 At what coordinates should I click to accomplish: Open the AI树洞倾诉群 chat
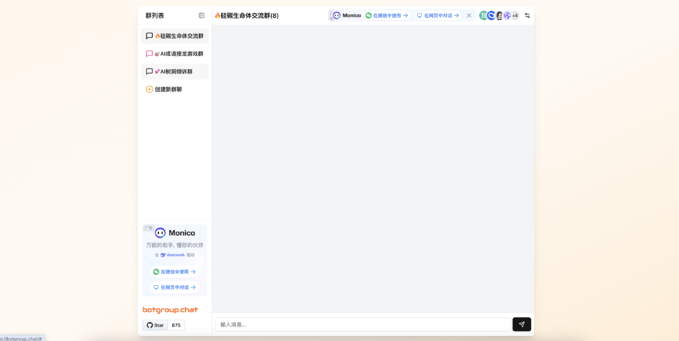(x=175, y=72)
